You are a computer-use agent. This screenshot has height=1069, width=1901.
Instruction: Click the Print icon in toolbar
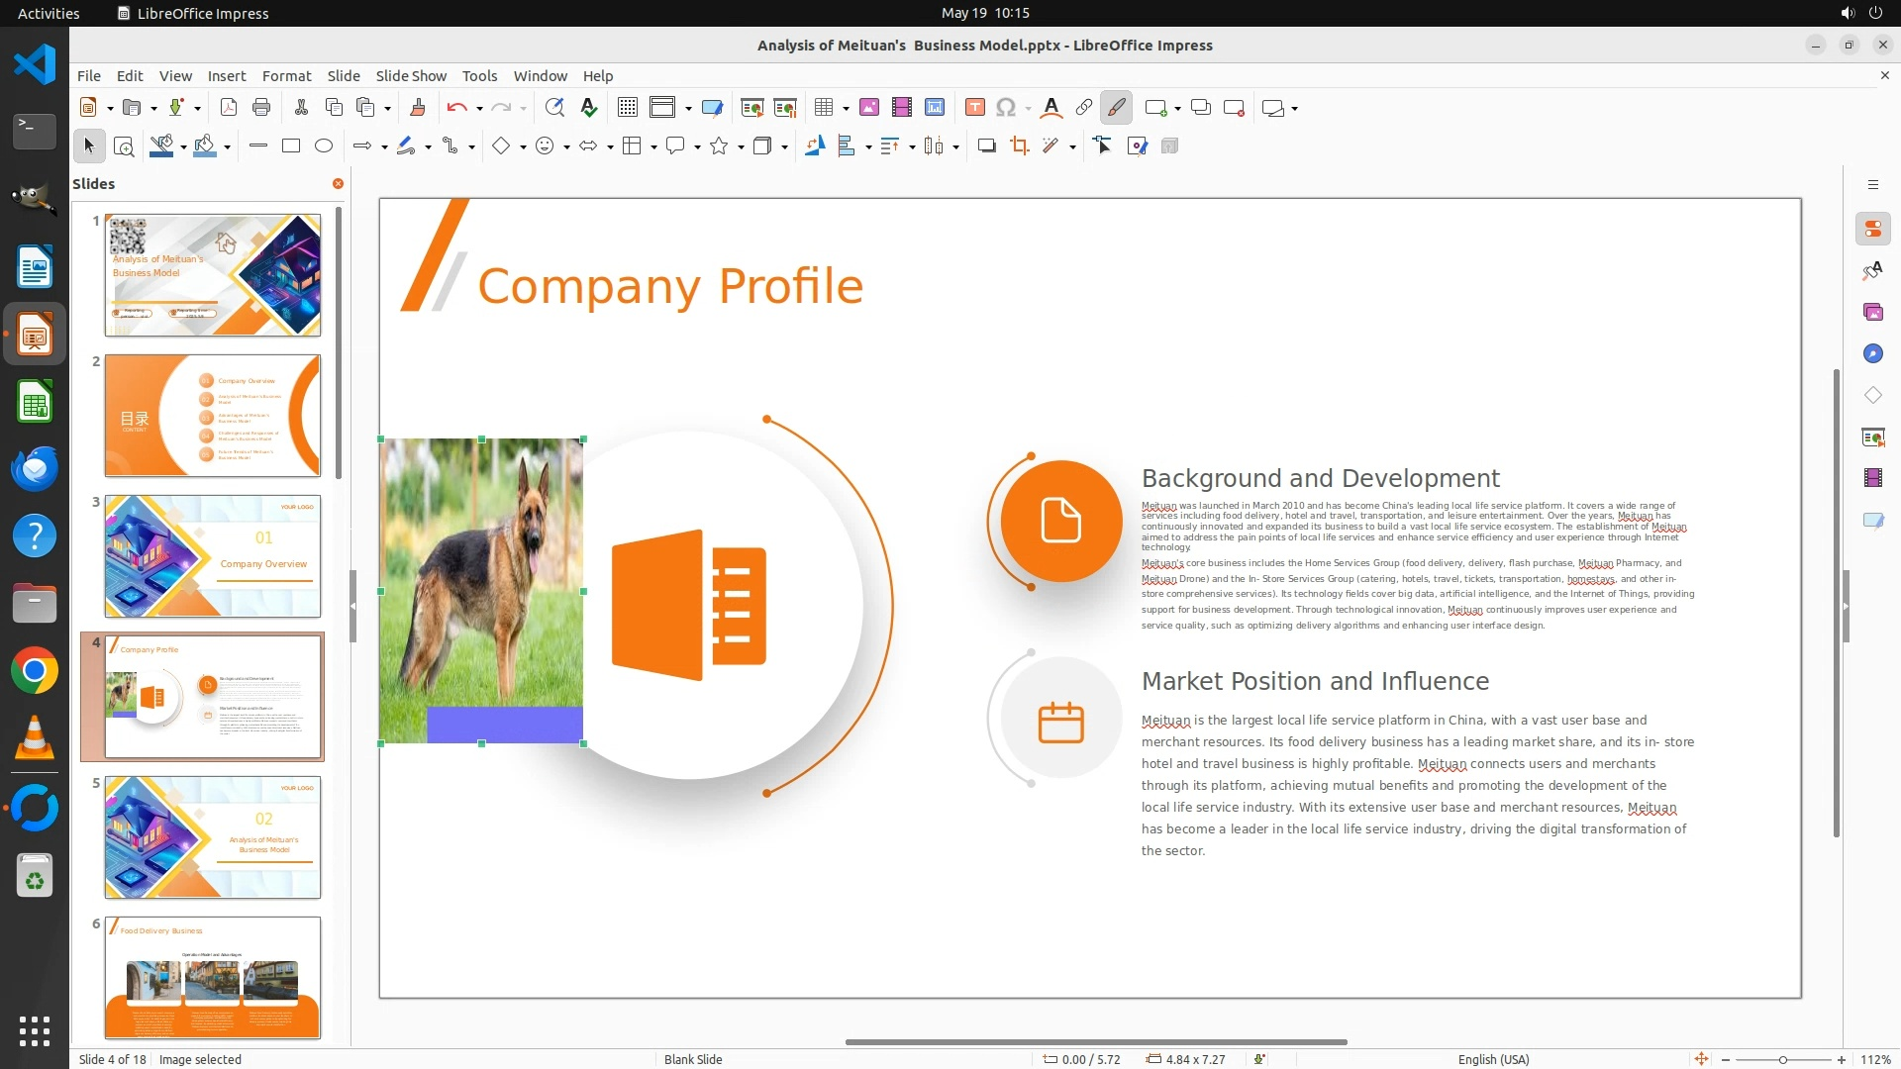(x=261, y=108)
